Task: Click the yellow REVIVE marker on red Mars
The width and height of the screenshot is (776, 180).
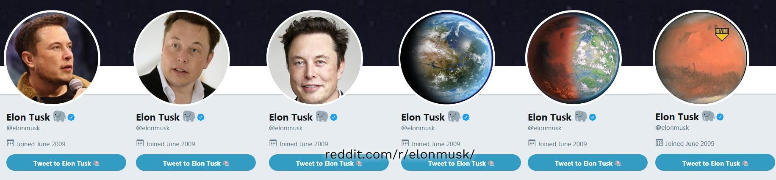Action: tap(722, 35)
